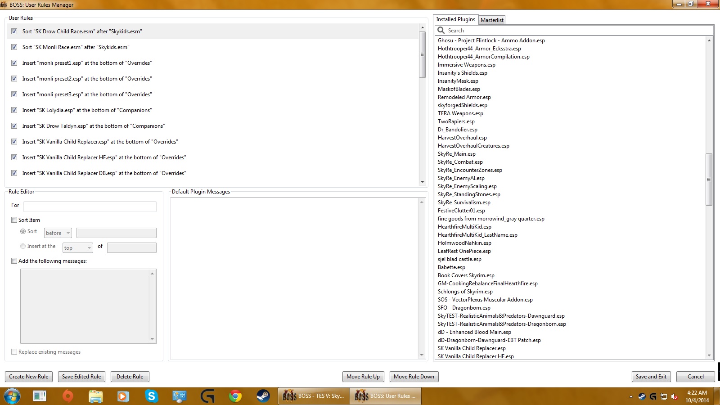Switch to the BOSS TES V Skyrim window
Screen dimensions: 720x405
314,396
